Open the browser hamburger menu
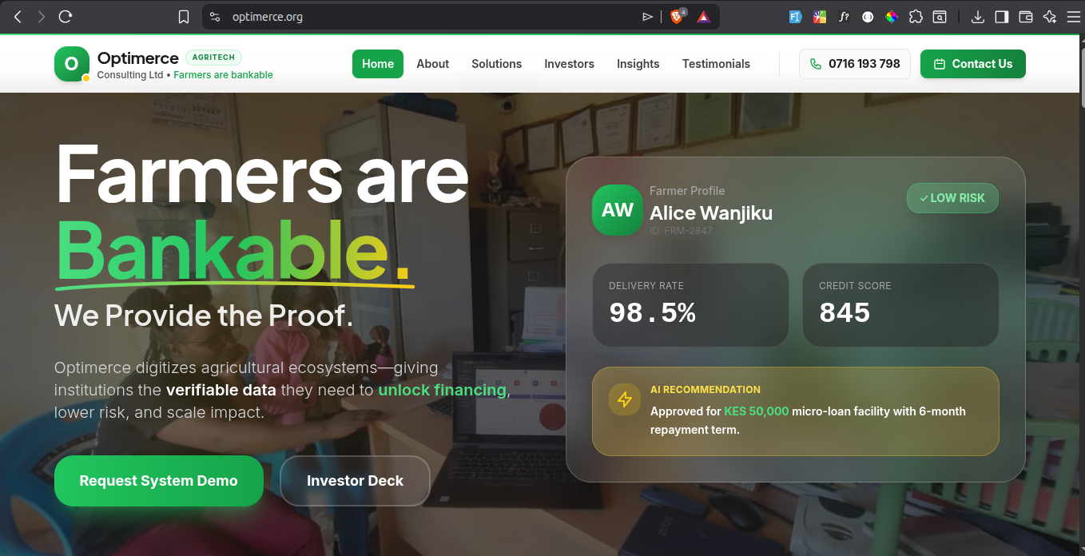This screenshot has height=556, width=1085. (x=1073, y=17)
